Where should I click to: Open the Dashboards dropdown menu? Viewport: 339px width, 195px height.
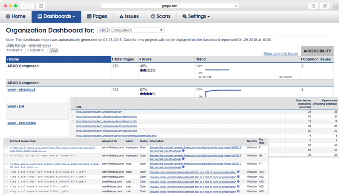(56, 17)
